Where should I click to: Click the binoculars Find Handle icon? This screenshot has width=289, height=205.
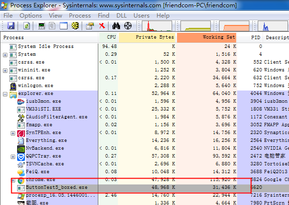pos(116,25)
